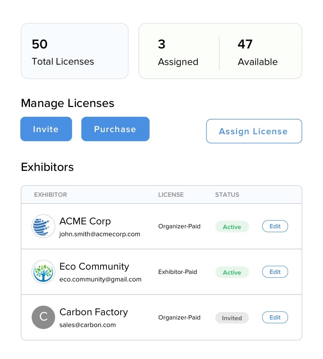Click the Active status badge for ACME Corp
The image size is (323, 359).
point(232,227)
